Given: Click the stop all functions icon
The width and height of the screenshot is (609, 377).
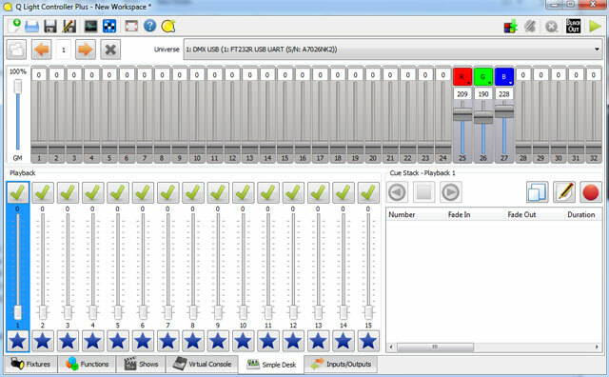Looking at the screenshot, I should coord(552,27).
